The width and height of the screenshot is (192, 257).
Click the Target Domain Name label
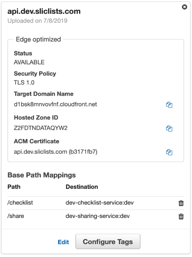click(43, 94)
